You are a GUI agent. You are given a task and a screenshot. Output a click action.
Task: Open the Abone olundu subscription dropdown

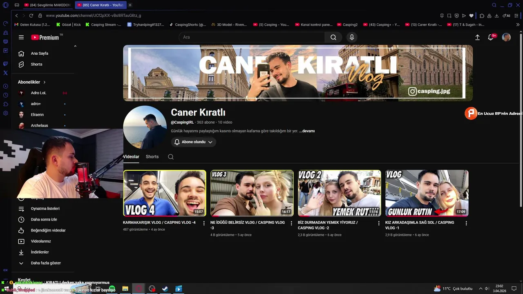194,142
